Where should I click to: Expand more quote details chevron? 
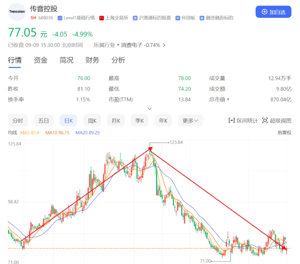[149, 109]
